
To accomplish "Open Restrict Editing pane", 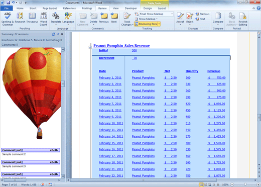I will point(243,19).
